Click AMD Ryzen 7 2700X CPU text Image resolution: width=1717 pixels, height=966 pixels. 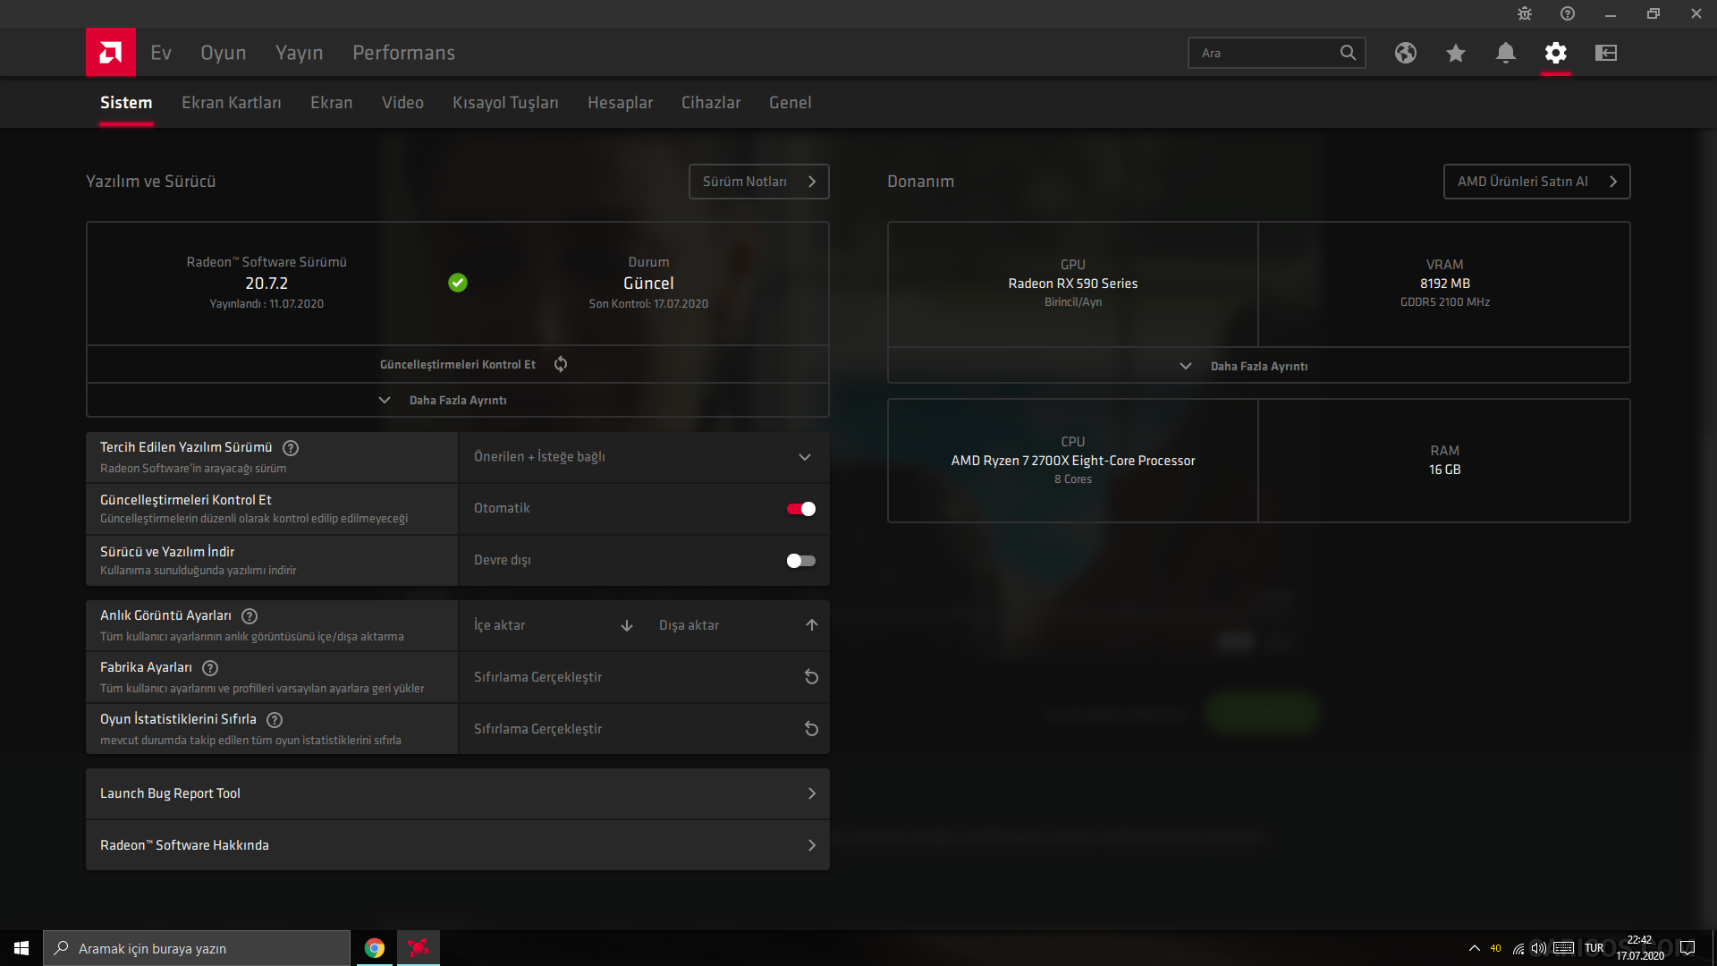coord(1073,461)
